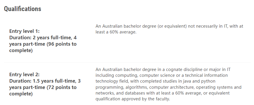Select the 'Entry level 1:' label
Image resolution: width=254 pixels, height=105 pixels.
pos(24,31)
